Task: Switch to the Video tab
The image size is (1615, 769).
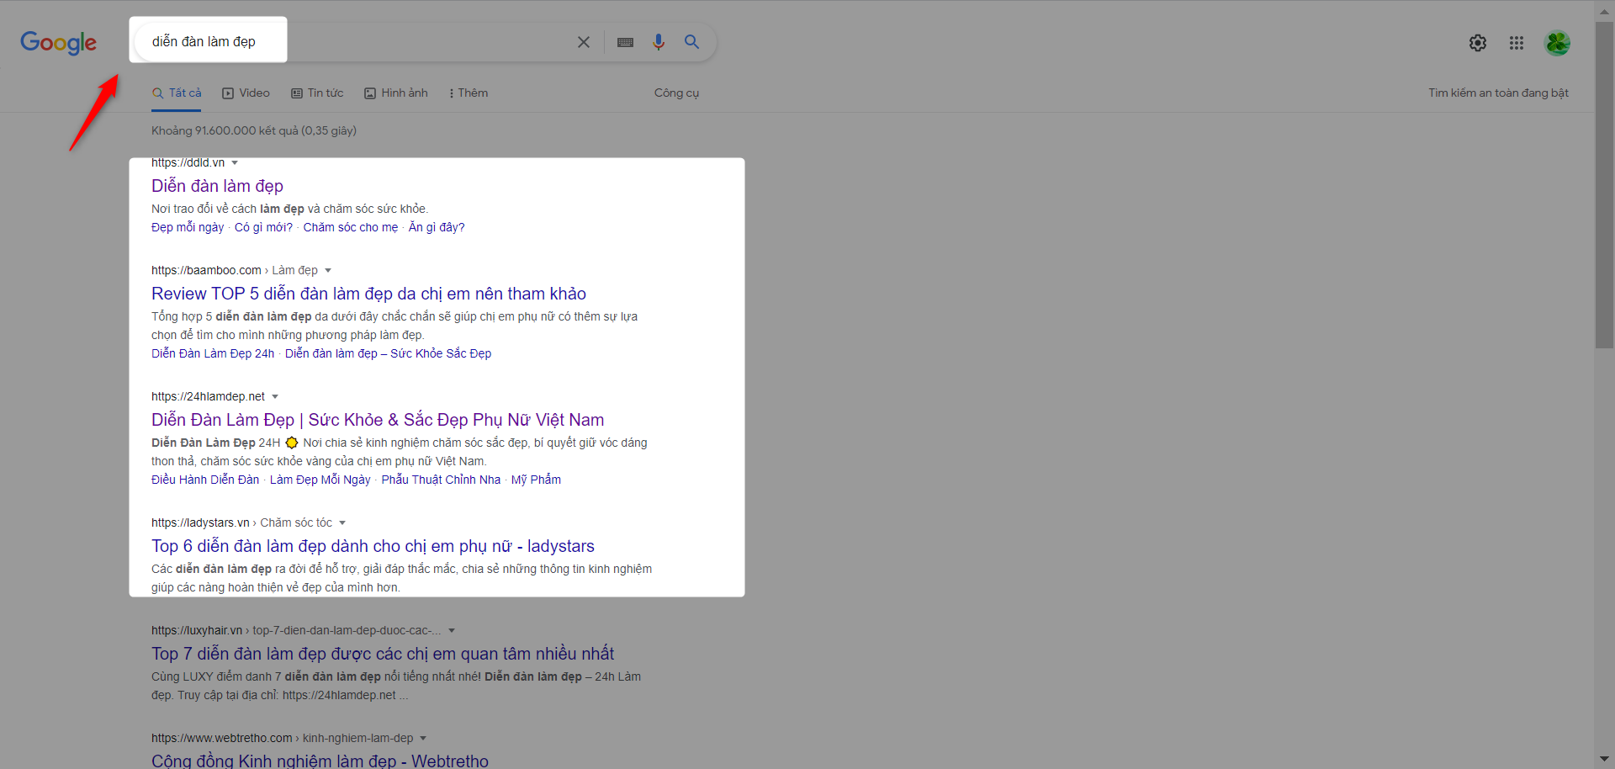Action: (x=246, y=93)
